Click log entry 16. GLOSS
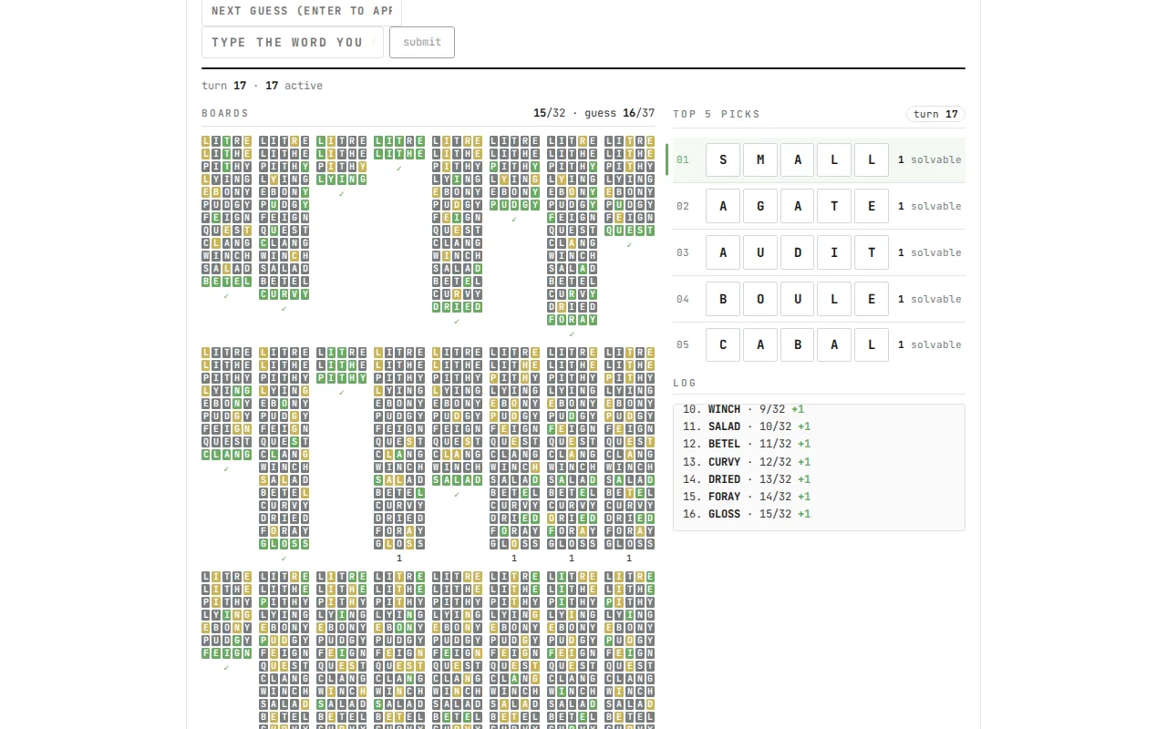1167x729 pixels. coord(747,514)
